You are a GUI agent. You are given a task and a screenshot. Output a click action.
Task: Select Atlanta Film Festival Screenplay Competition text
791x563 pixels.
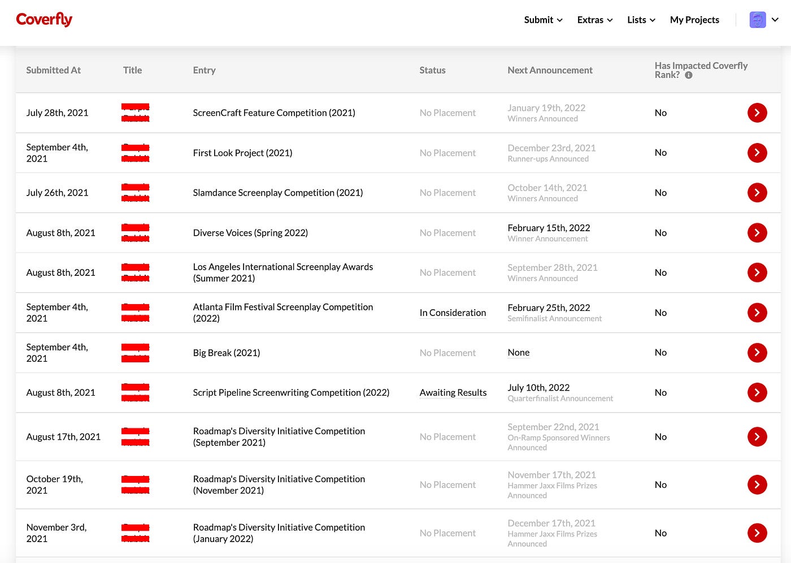click(283, 313)
